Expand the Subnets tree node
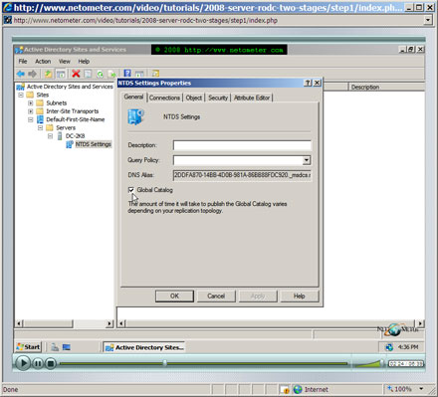Image resolution: width=438 pixels, height=397 pixels. [x=31, y=103]
